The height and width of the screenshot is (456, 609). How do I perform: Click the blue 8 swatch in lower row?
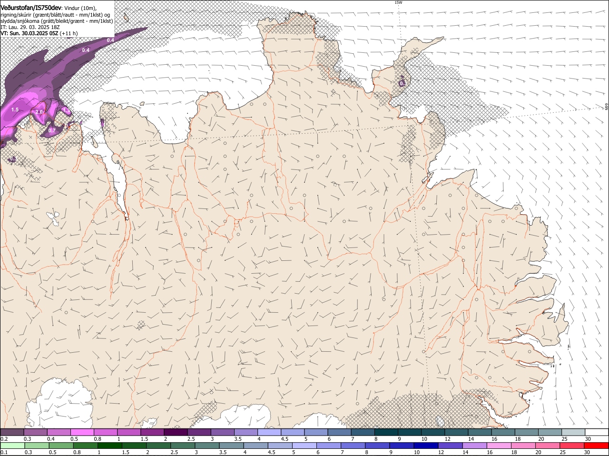point(378,446)
